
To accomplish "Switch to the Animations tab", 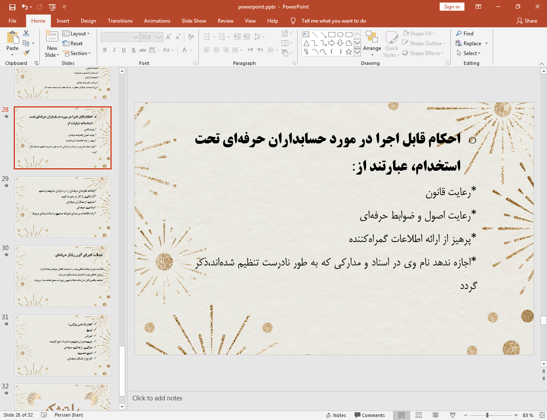I will tap(157, 21).
